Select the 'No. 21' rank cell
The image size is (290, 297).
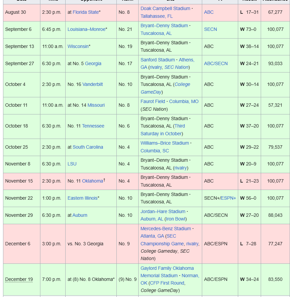click(x=128, y=29)
